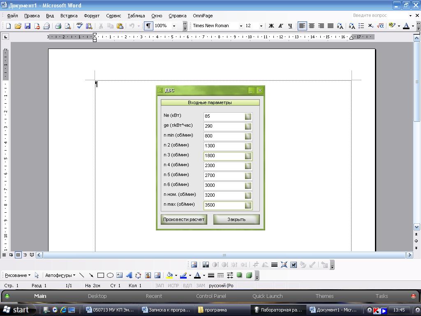The image size is (421, 316).
Task: Expand the Рисование menu
Action: pyautogui.click(x=17, y=275)
